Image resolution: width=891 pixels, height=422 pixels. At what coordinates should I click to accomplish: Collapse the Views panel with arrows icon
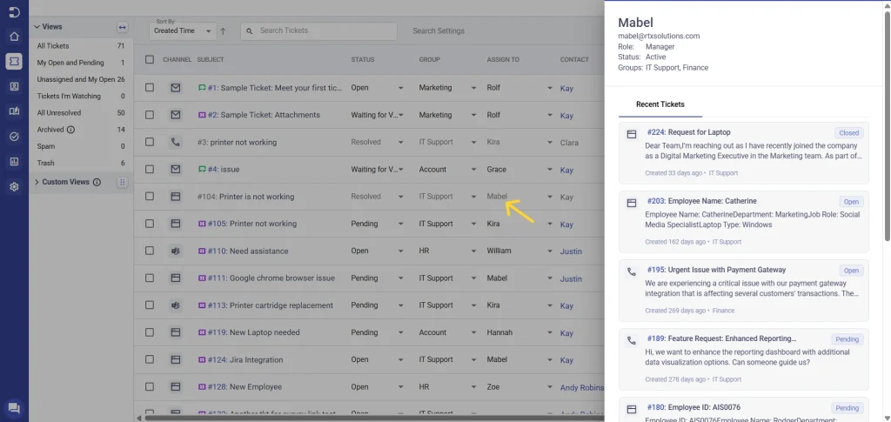click(x=122, y=27)
